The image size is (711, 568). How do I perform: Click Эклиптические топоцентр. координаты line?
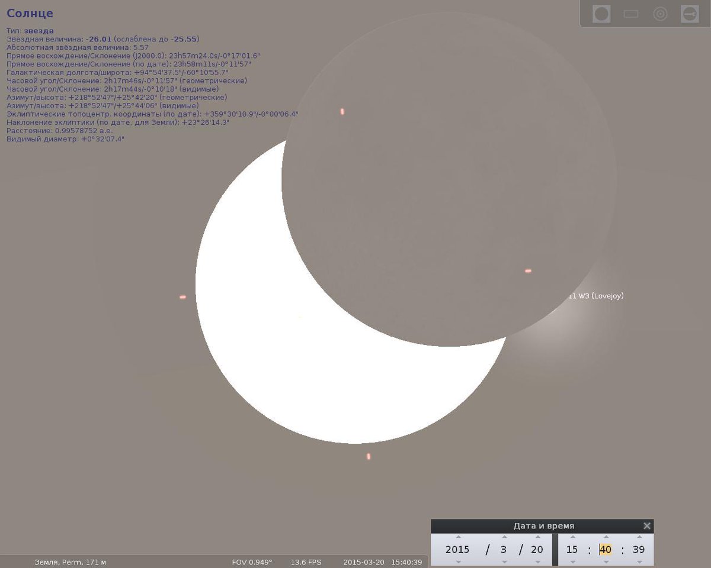tap(152, 114)
